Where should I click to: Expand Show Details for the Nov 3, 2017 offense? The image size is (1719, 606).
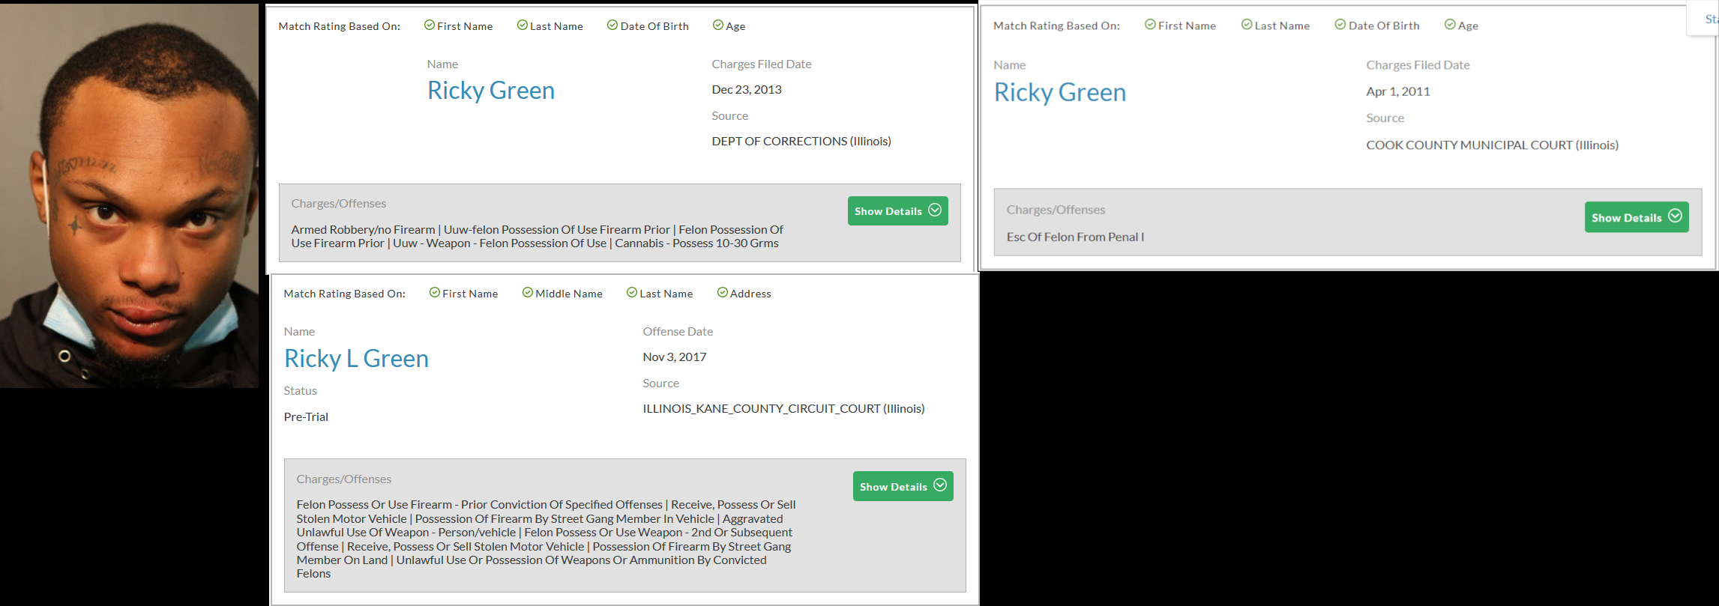903,486
